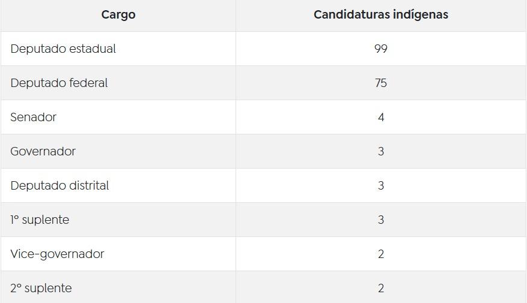
Task: Select the Deputado distrital row label
Action: coord(59,185)
